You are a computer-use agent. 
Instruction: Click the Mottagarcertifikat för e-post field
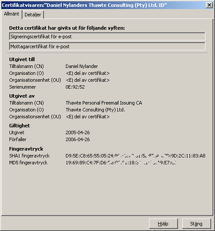[107, 46]
